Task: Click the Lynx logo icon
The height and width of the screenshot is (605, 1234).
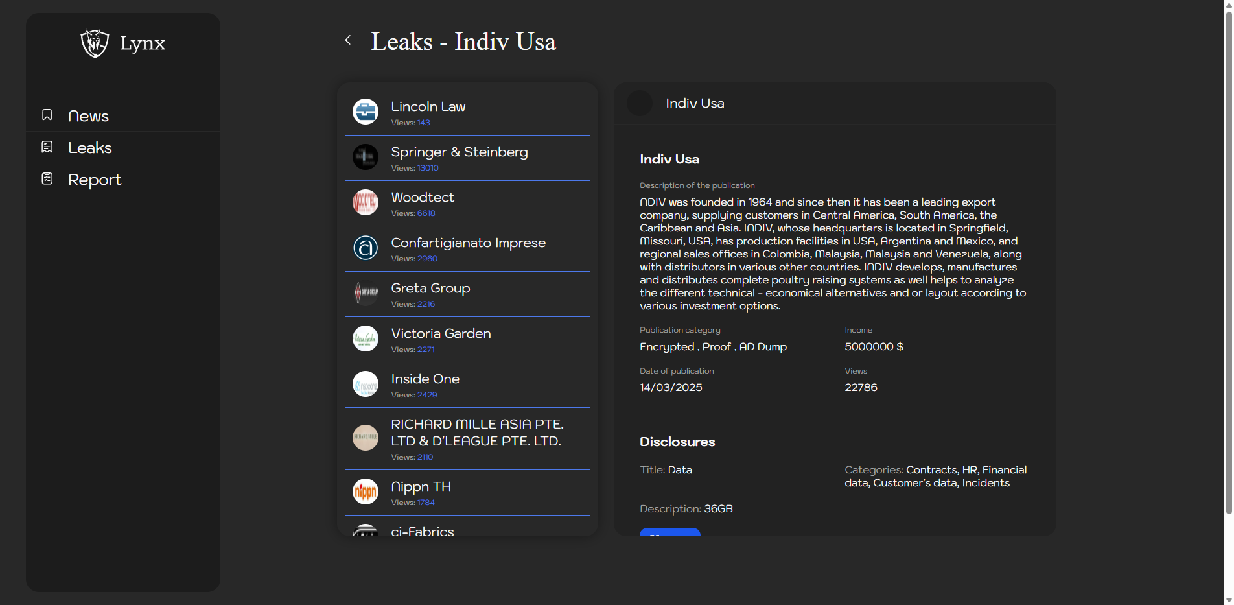Action: pos(95,43)
